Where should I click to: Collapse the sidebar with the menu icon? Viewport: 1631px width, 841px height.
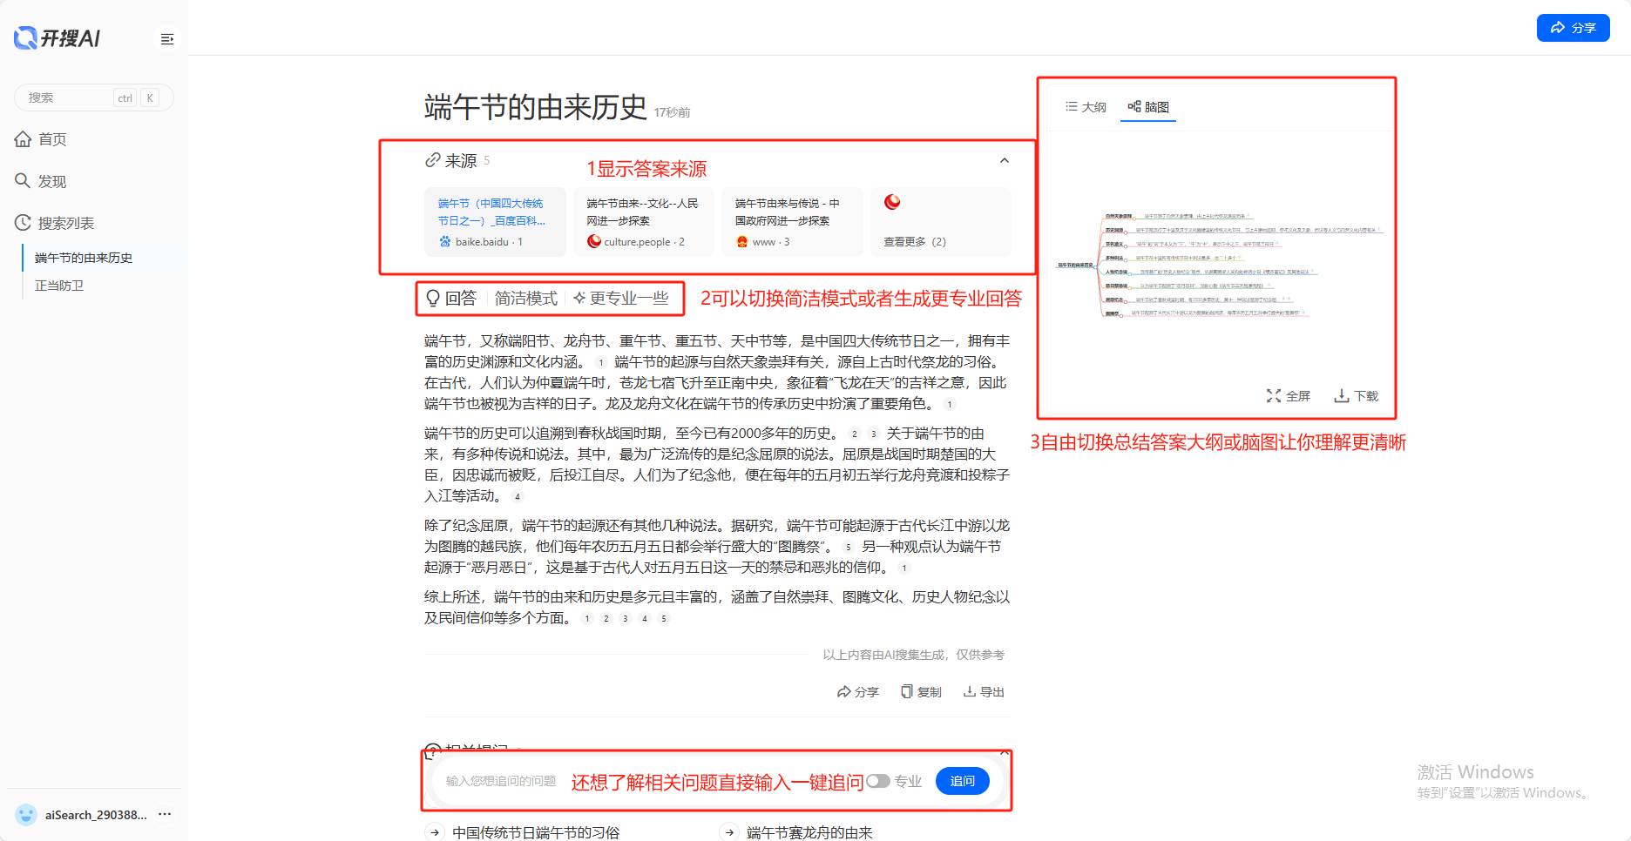coord(166,39)
